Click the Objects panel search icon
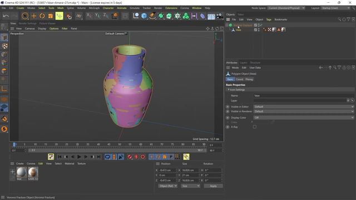Image resolution: width=356 pixels, height=200 pixels. pyautogui.click(x=339, y=19)
